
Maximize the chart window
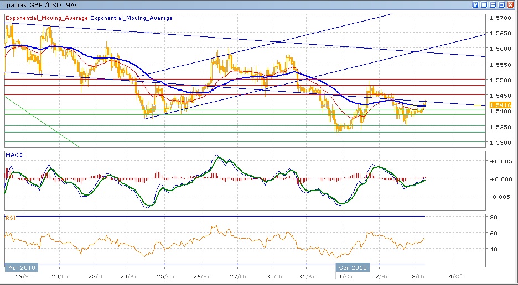click(502, 4)
